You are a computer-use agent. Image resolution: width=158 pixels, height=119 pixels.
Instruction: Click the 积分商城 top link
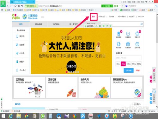point(111,17)
